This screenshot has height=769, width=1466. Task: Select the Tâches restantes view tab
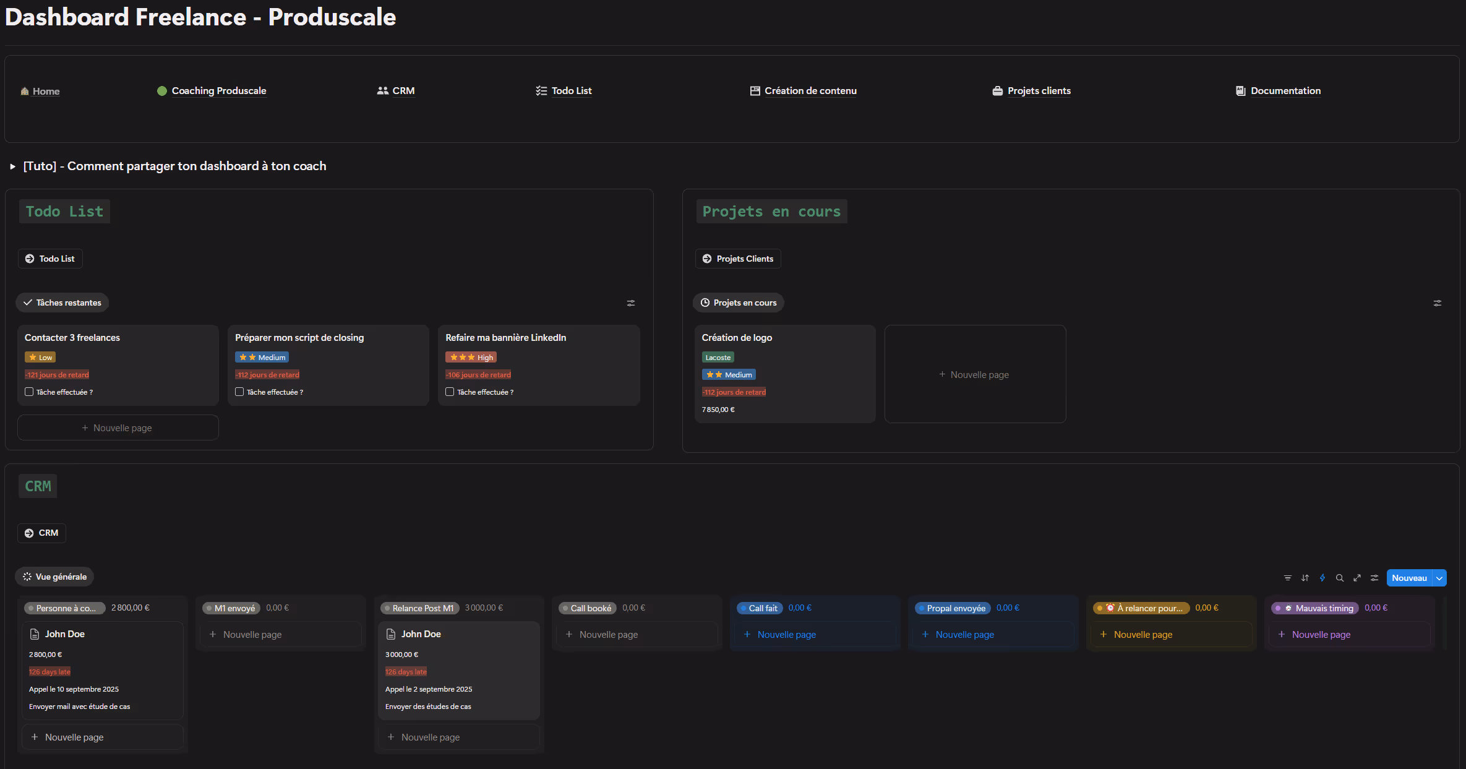click(x=62, y=303)
